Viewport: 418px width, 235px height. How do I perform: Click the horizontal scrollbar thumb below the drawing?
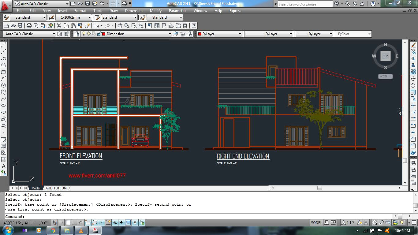(x=319, y=188)
